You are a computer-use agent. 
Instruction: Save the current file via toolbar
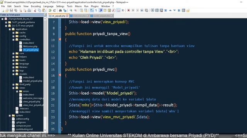pos(11,10)
